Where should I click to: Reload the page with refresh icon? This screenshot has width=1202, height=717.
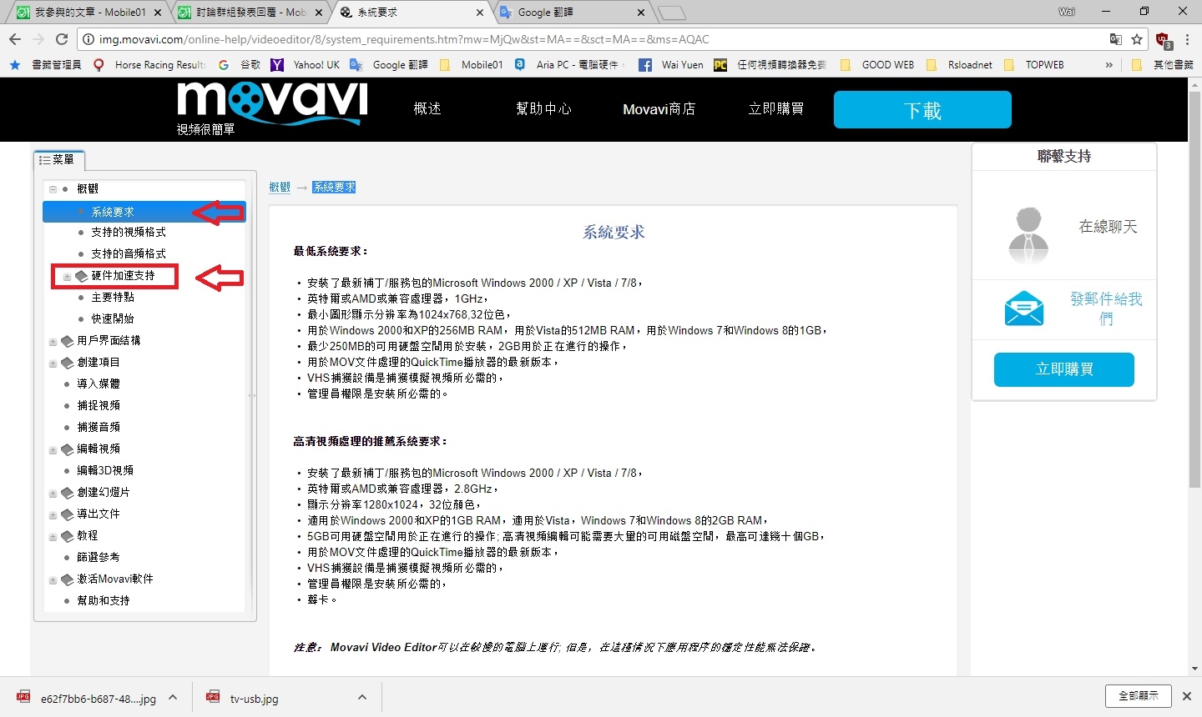click(x=61, y=39)
